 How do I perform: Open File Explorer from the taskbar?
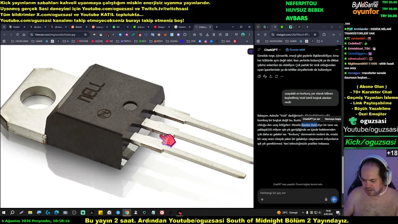(30, 213)
